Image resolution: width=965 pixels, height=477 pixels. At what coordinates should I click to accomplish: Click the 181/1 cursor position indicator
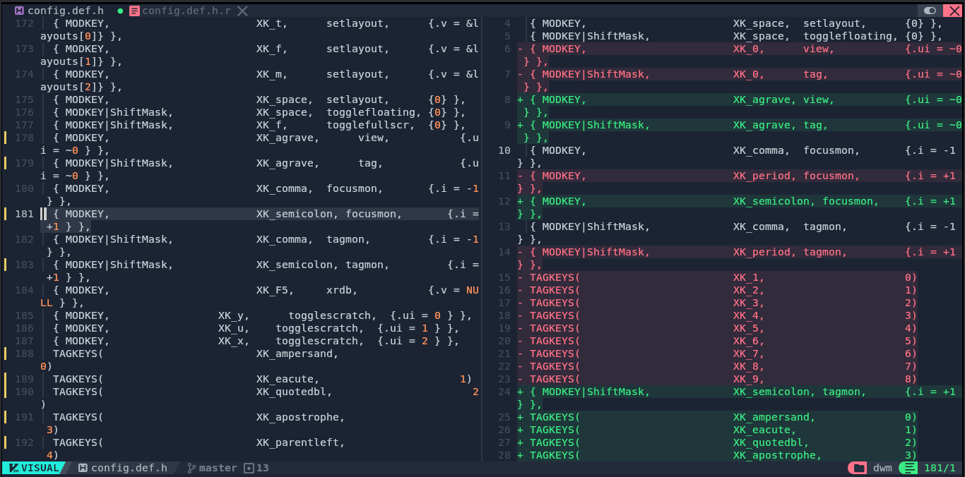939,468
